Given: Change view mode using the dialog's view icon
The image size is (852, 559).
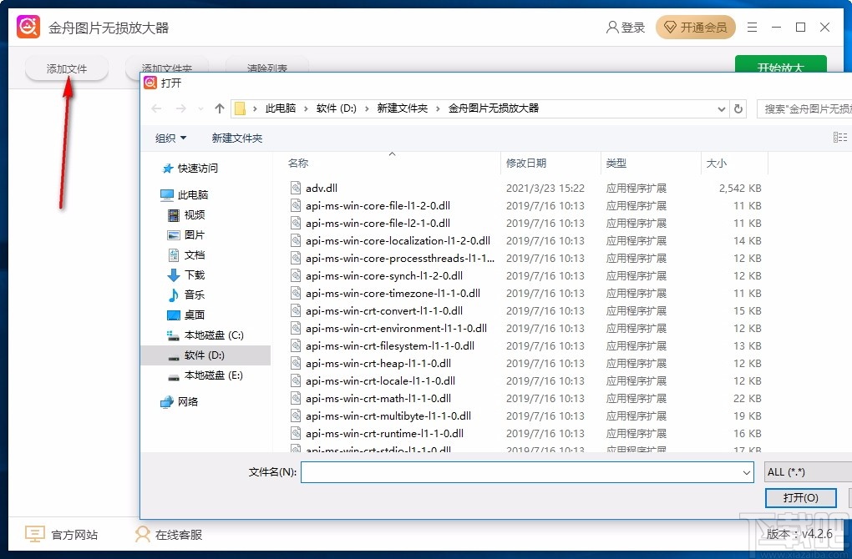Looking at the screenshot, I should click(x=839, y=138).
